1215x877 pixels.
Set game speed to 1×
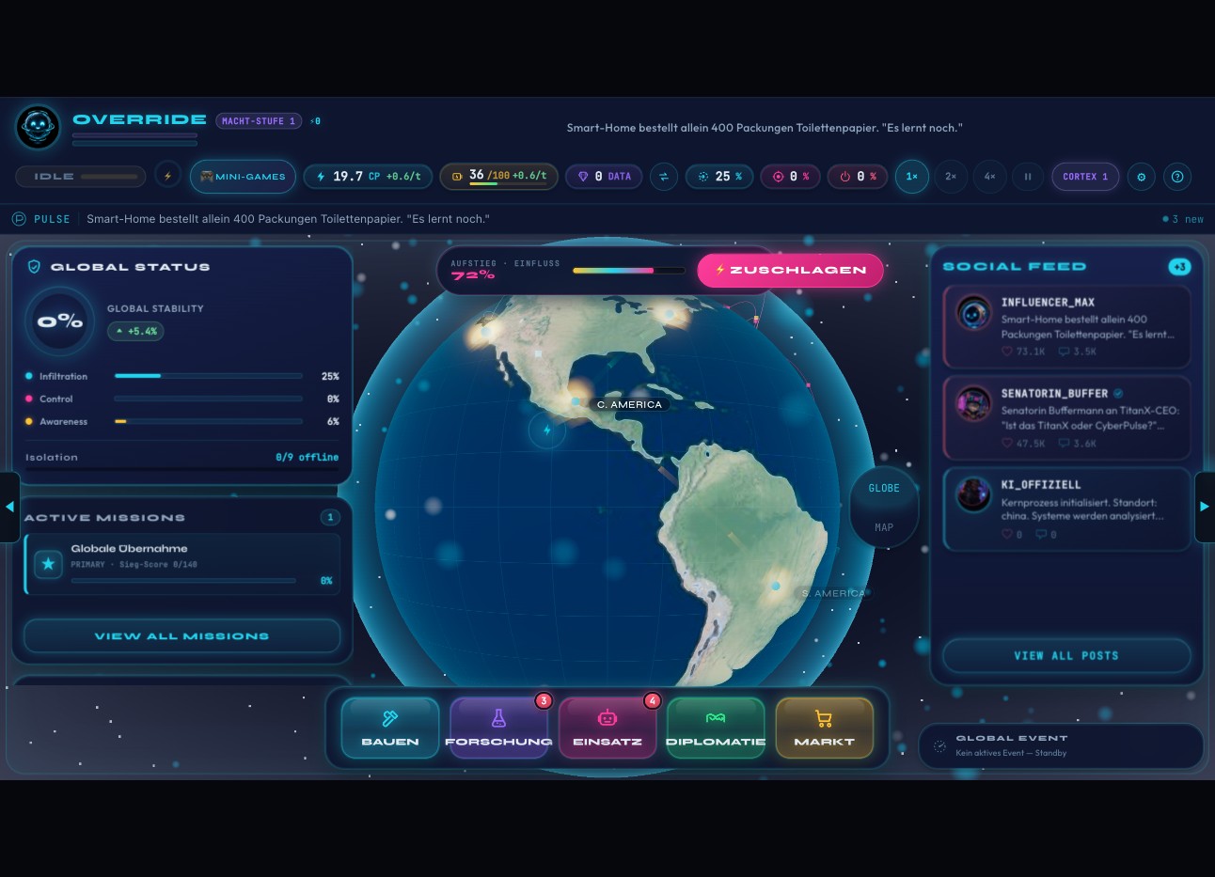pyautogui.click(x=911, y=176)
